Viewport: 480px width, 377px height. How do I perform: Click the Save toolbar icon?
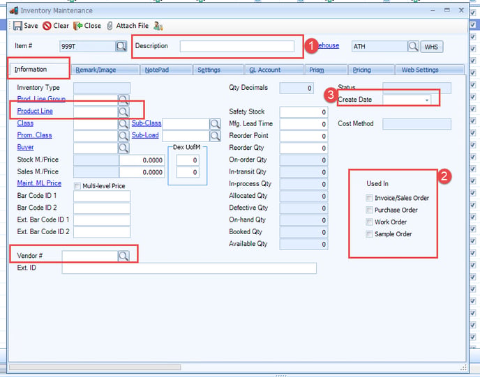click(17, 26)
